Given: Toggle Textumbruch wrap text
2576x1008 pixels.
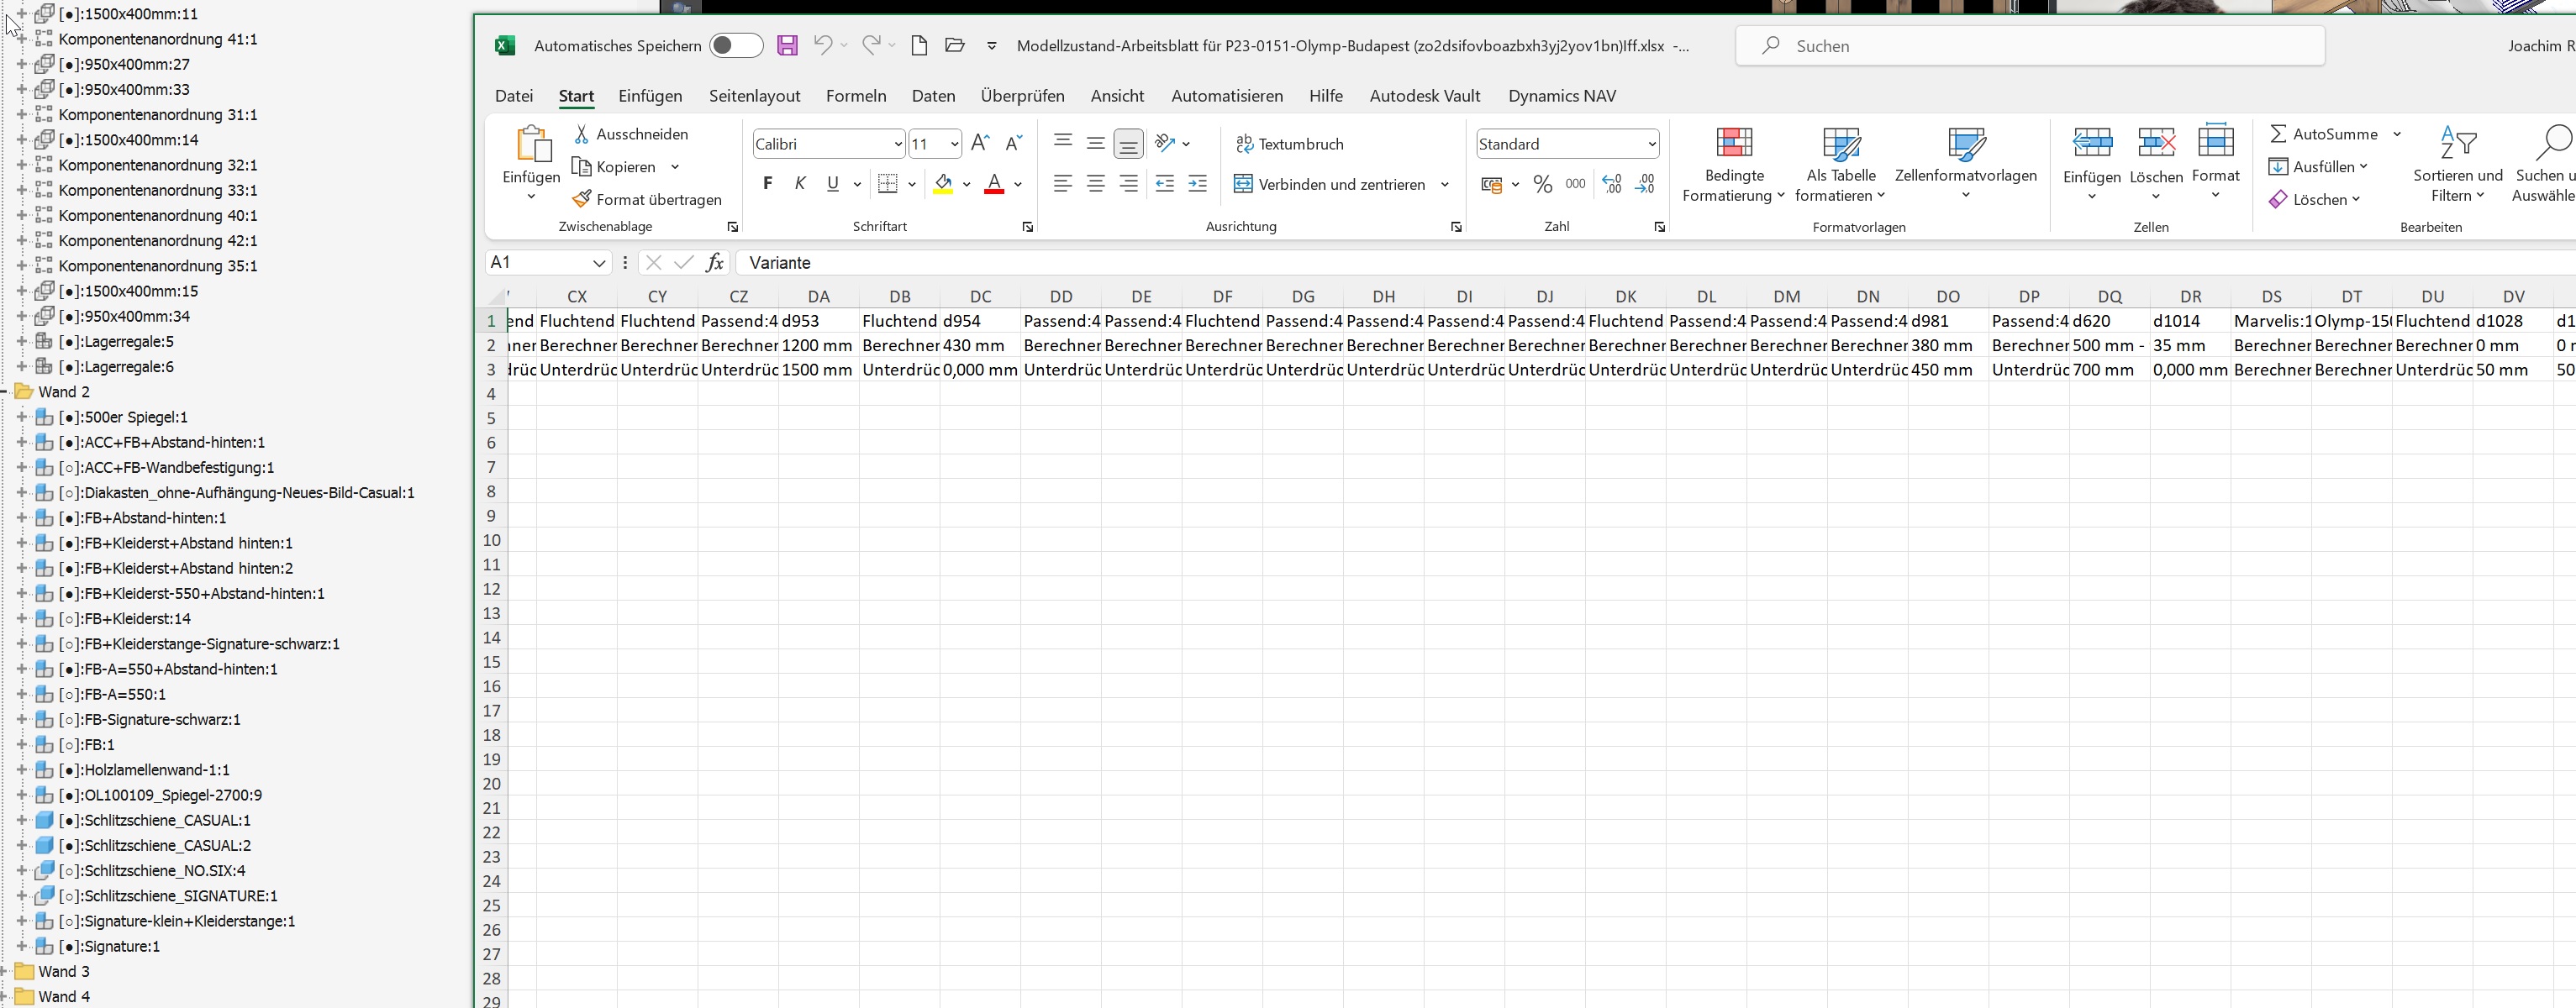Looking at the screenshot, I should coord(1290,144).
